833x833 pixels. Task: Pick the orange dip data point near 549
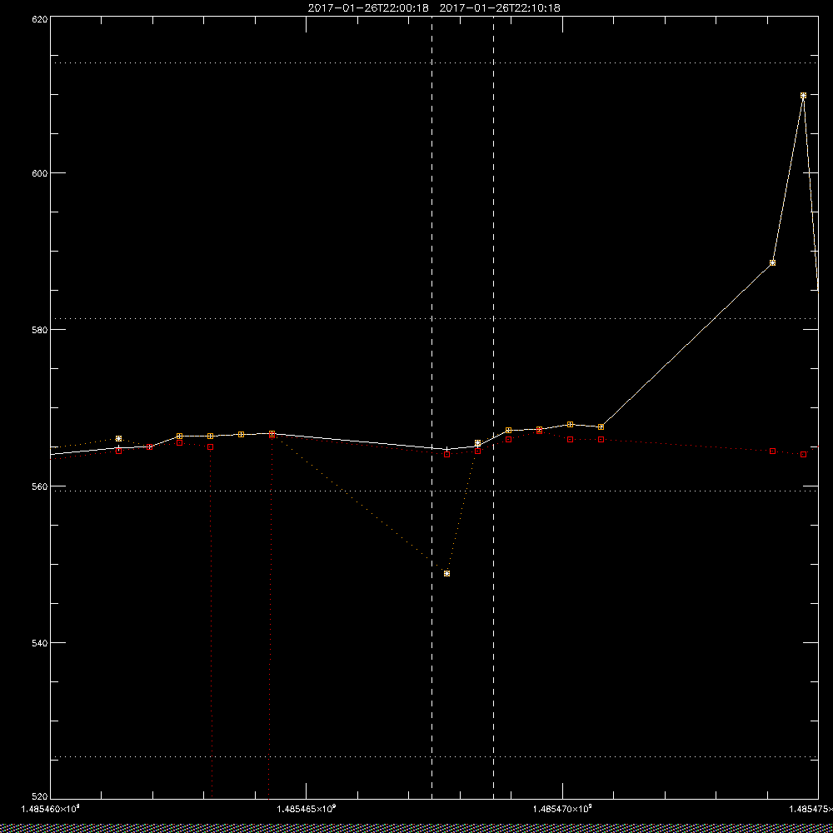(x=446, y=574)
